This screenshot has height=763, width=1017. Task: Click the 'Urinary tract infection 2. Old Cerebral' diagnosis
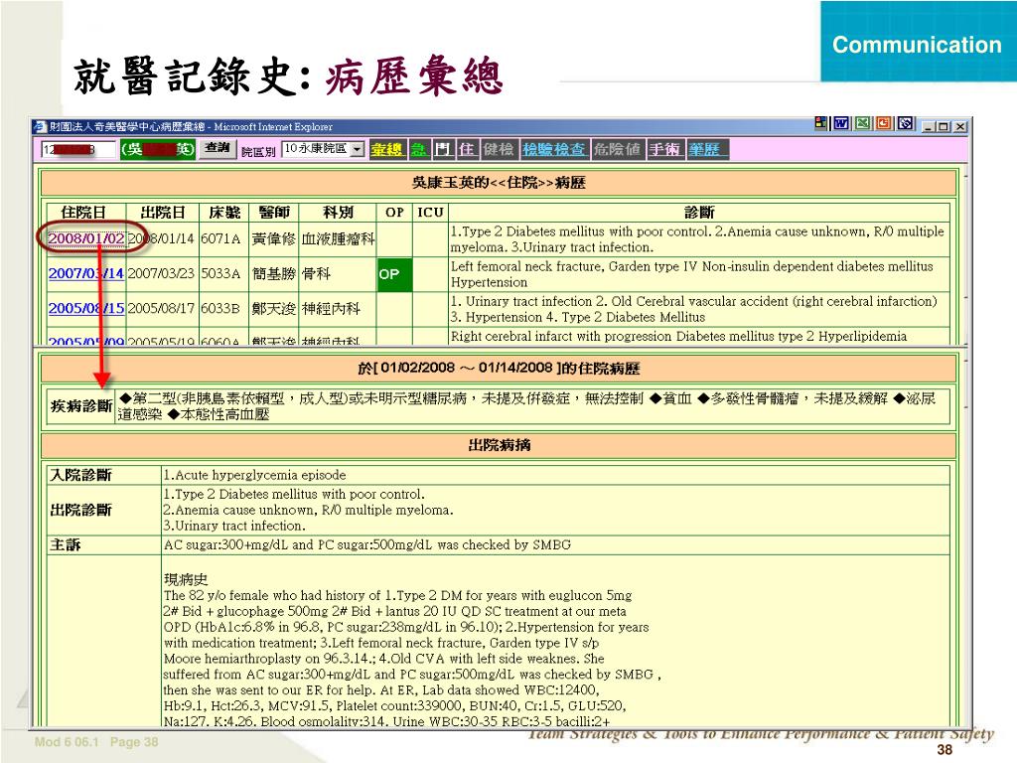694,309
